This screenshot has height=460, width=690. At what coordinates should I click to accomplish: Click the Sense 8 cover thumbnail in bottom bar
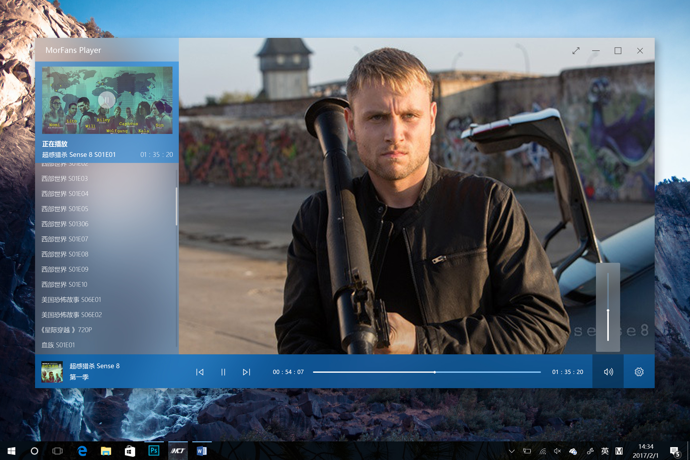tap(52, 372)
